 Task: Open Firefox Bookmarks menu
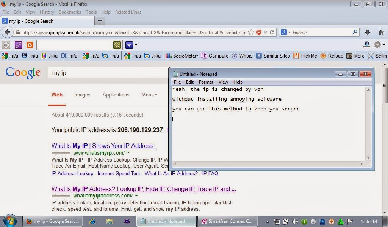pos(70,12)
